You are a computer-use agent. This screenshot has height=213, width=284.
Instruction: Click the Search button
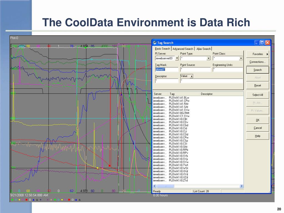(x=258, y=70)
